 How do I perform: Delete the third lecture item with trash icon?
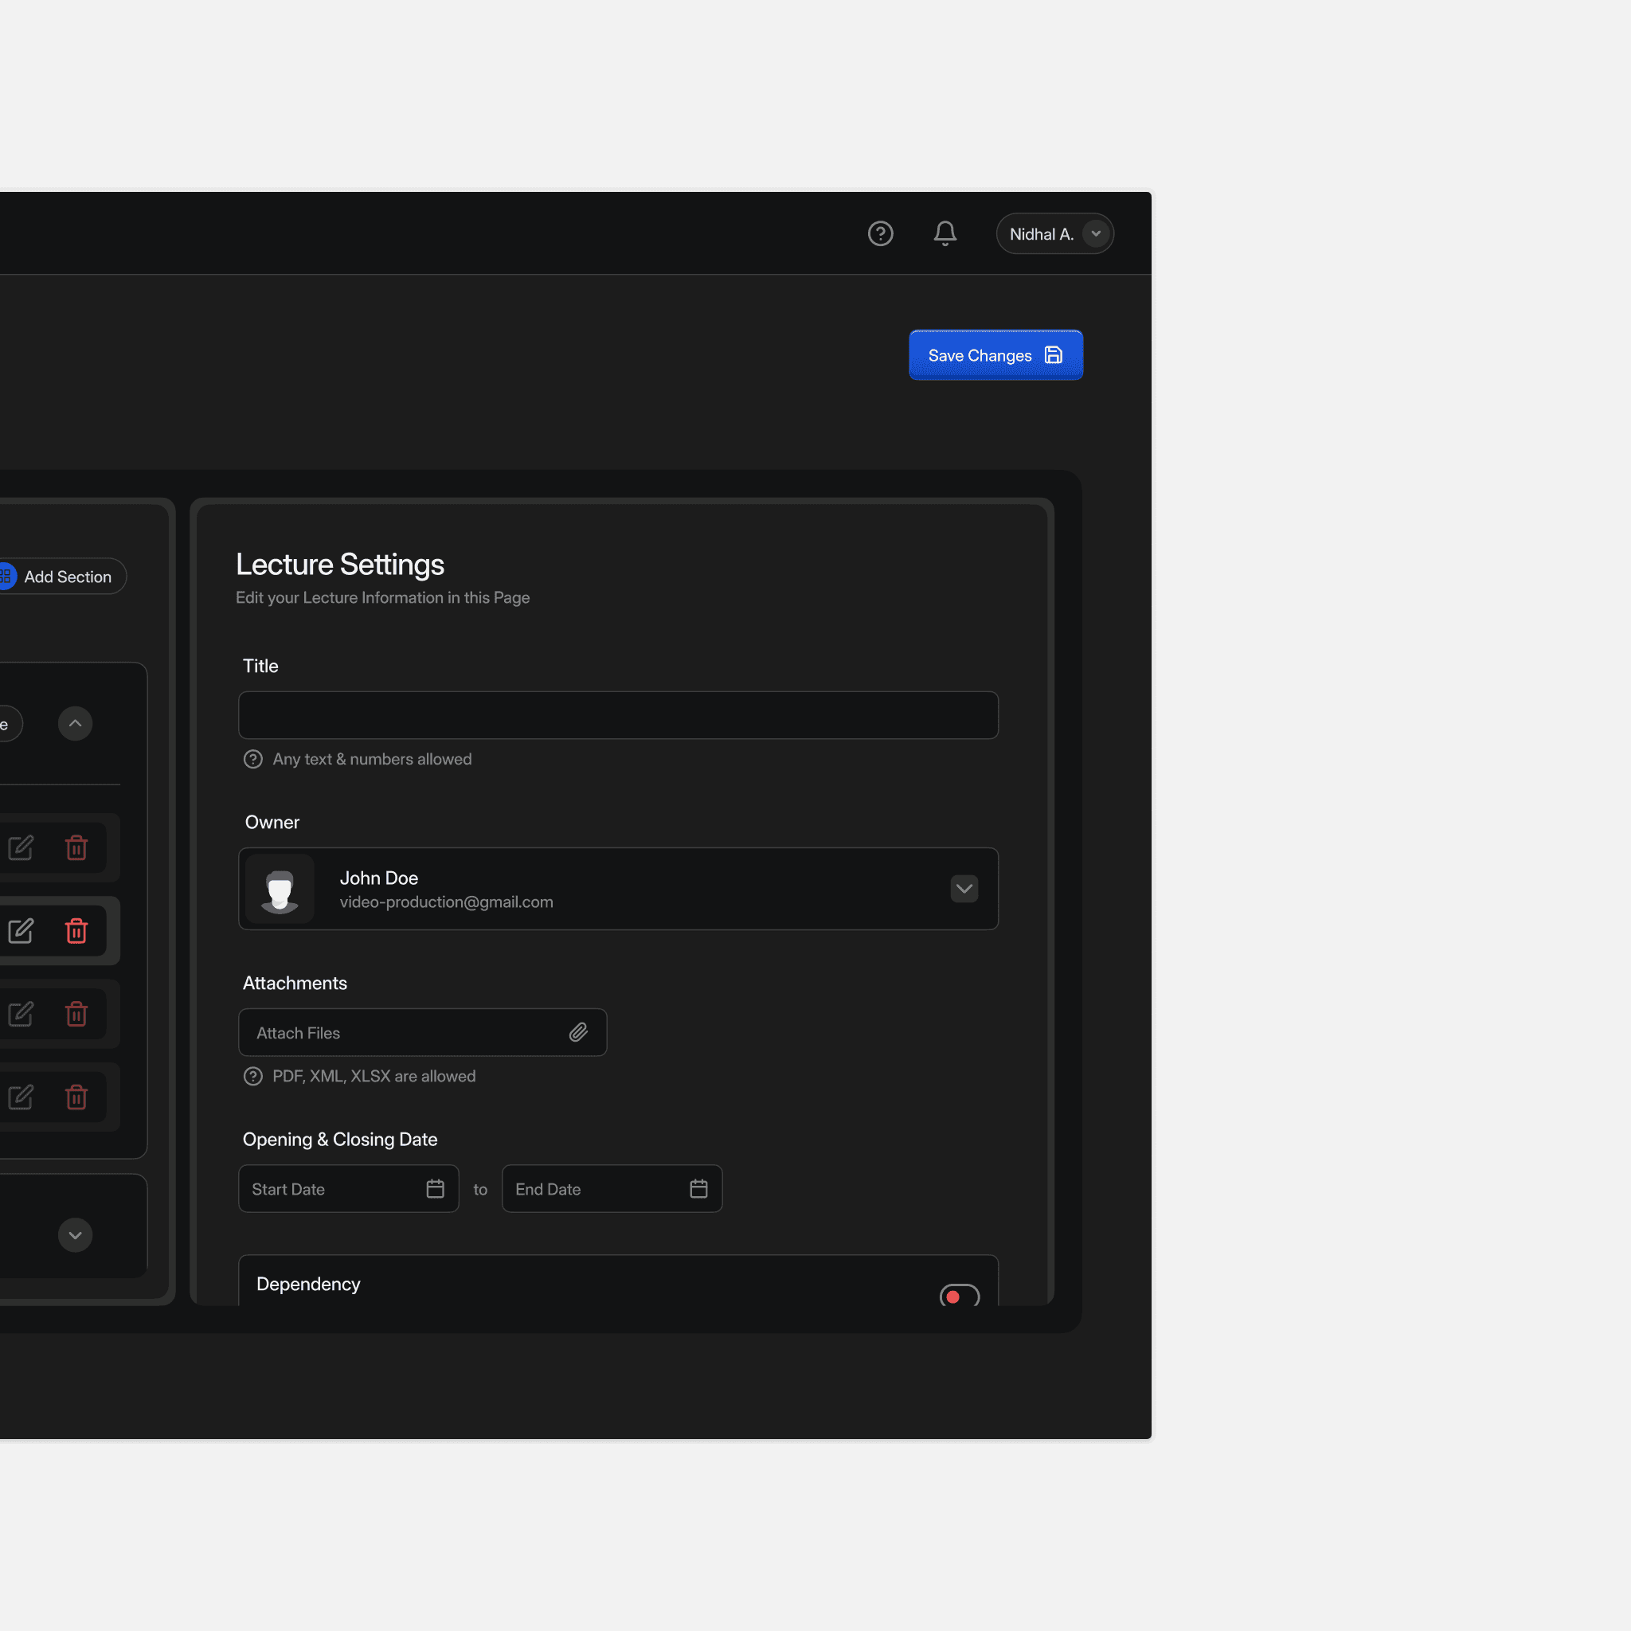click(76, 1014)
